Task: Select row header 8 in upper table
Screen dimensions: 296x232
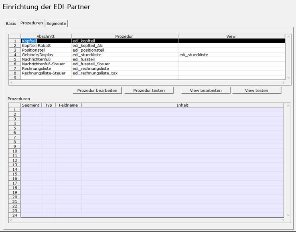Action: (15, 73)
